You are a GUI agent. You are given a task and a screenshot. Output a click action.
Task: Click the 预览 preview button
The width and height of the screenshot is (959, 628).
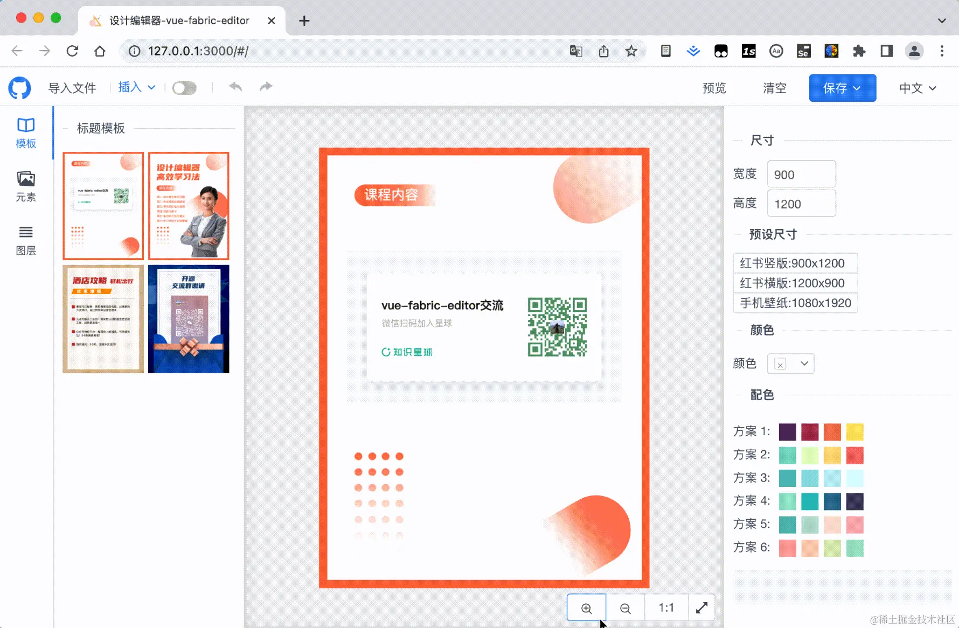[x=714, y=88]
